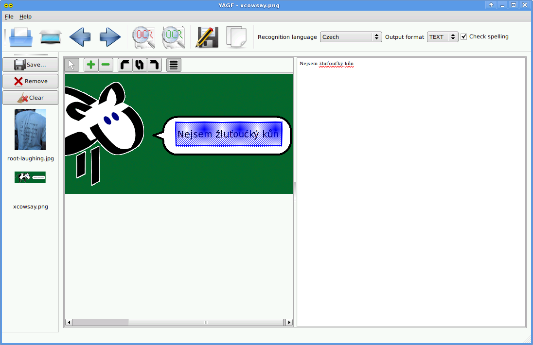This screenshot has height=345, width=533.
Task: Zoom in with green plus icon
Action: 91,65
